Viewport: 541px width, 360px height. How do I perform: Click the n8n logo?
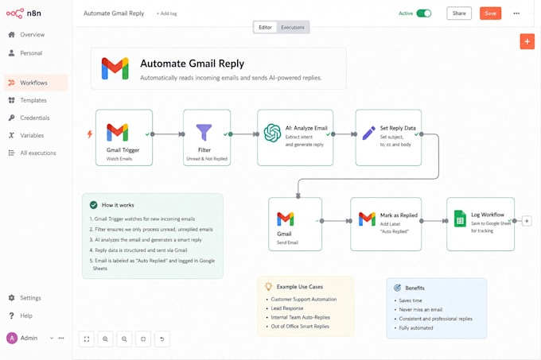(x=23, y=13)
